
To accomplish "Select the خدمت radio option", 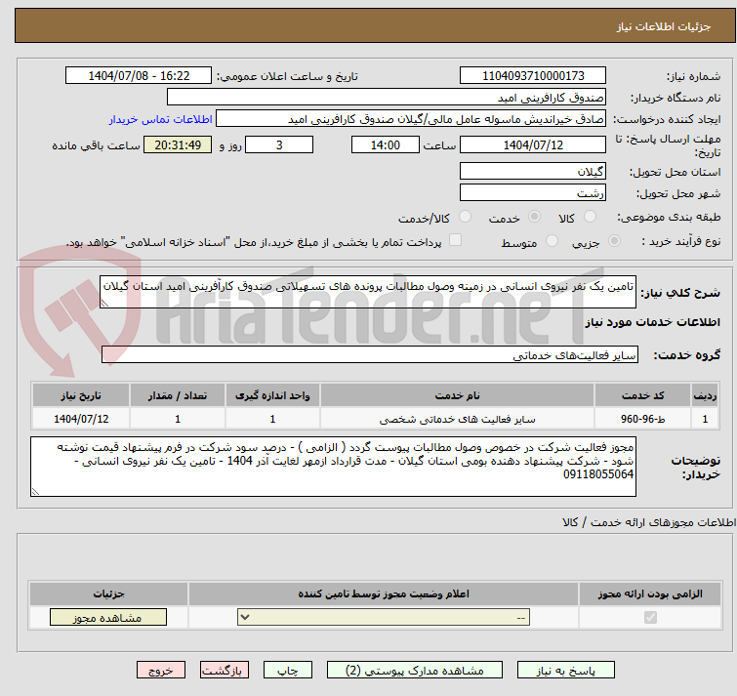I will 534,217.
